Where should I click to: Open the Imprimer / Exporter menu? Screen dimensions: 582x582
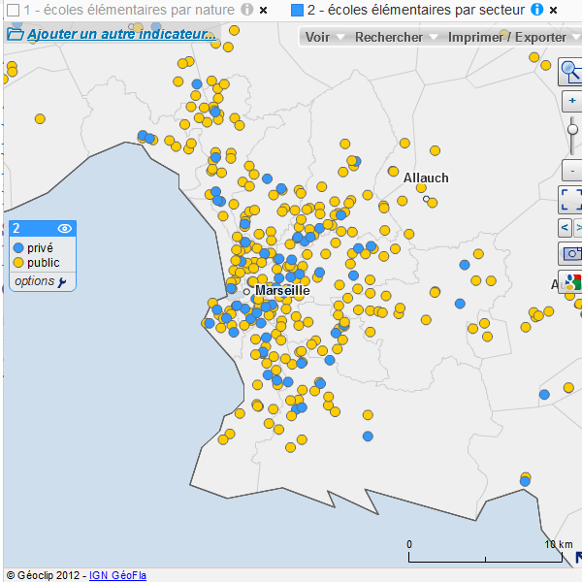[x=507, y=38]
